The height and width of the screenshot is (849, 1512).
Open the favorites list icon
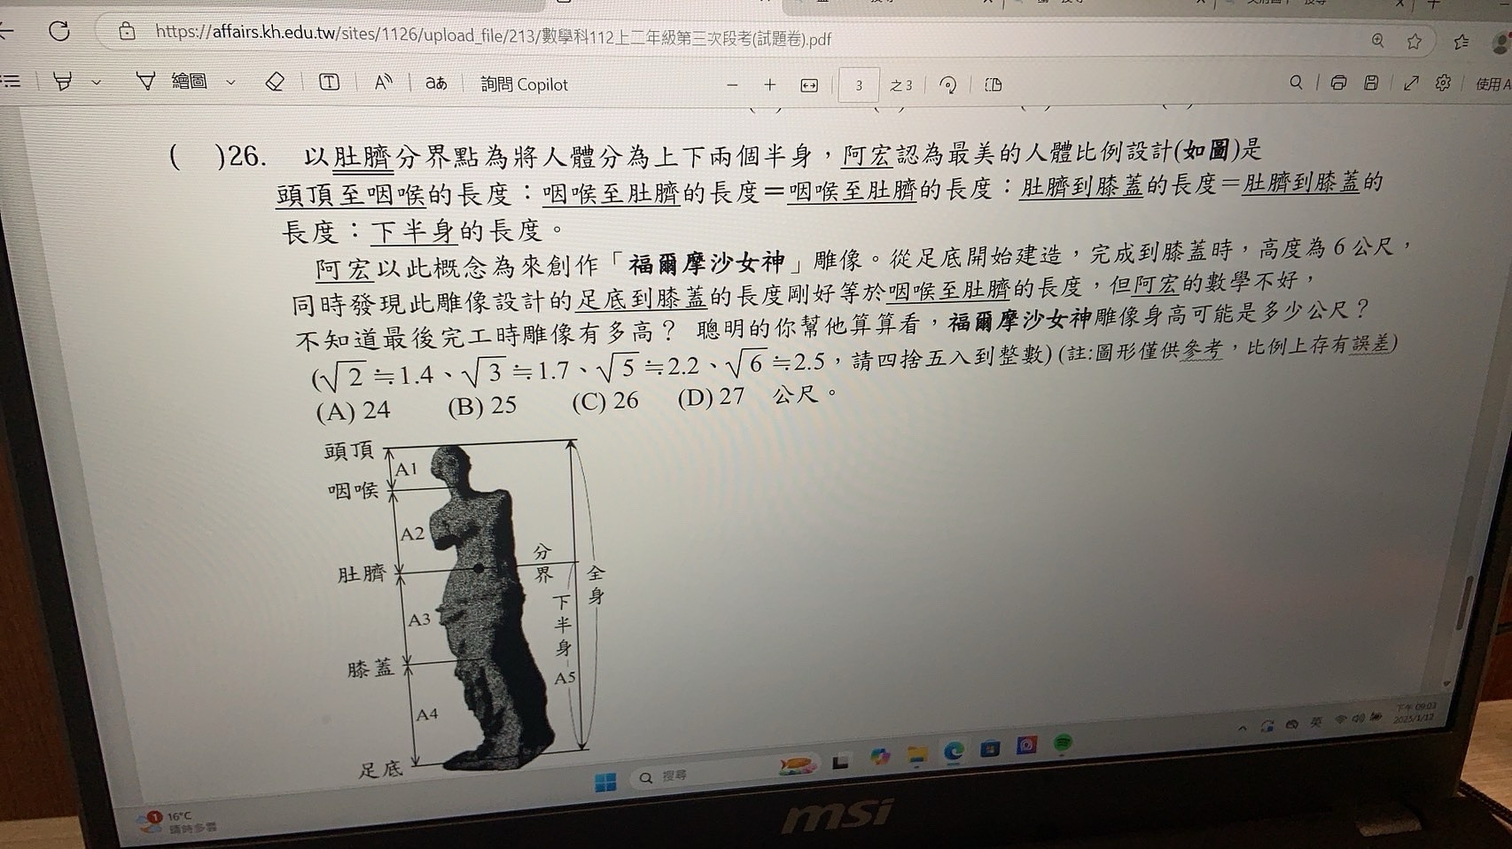coord(1461,41)
